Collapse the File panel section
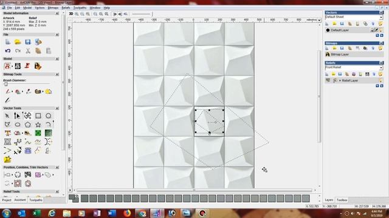This screenshot has height=218, width=389. [x=57, y=35]
